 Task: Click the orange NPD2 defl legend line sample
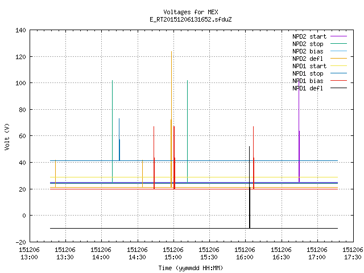pos(339,58)
